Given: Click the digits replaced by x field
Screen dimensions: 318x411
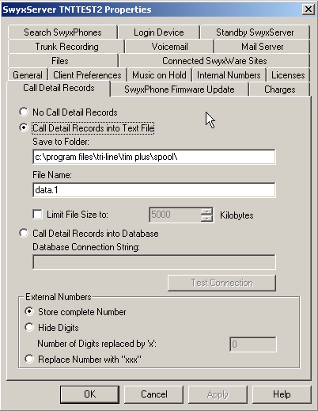Looking at the screenshot, I should click(x=253, y=344).
